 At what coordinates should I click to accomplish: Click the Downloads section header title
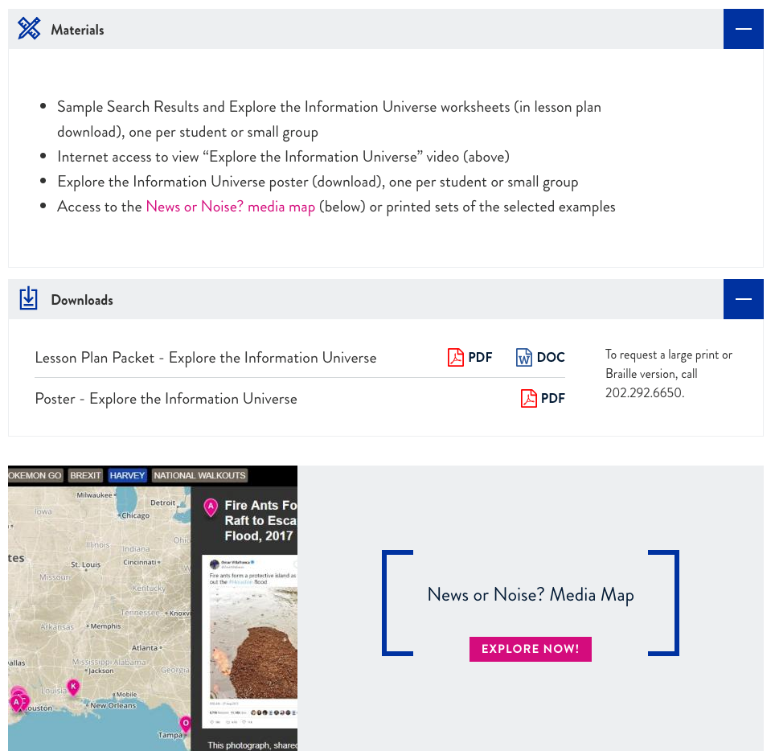coord(82,300)
